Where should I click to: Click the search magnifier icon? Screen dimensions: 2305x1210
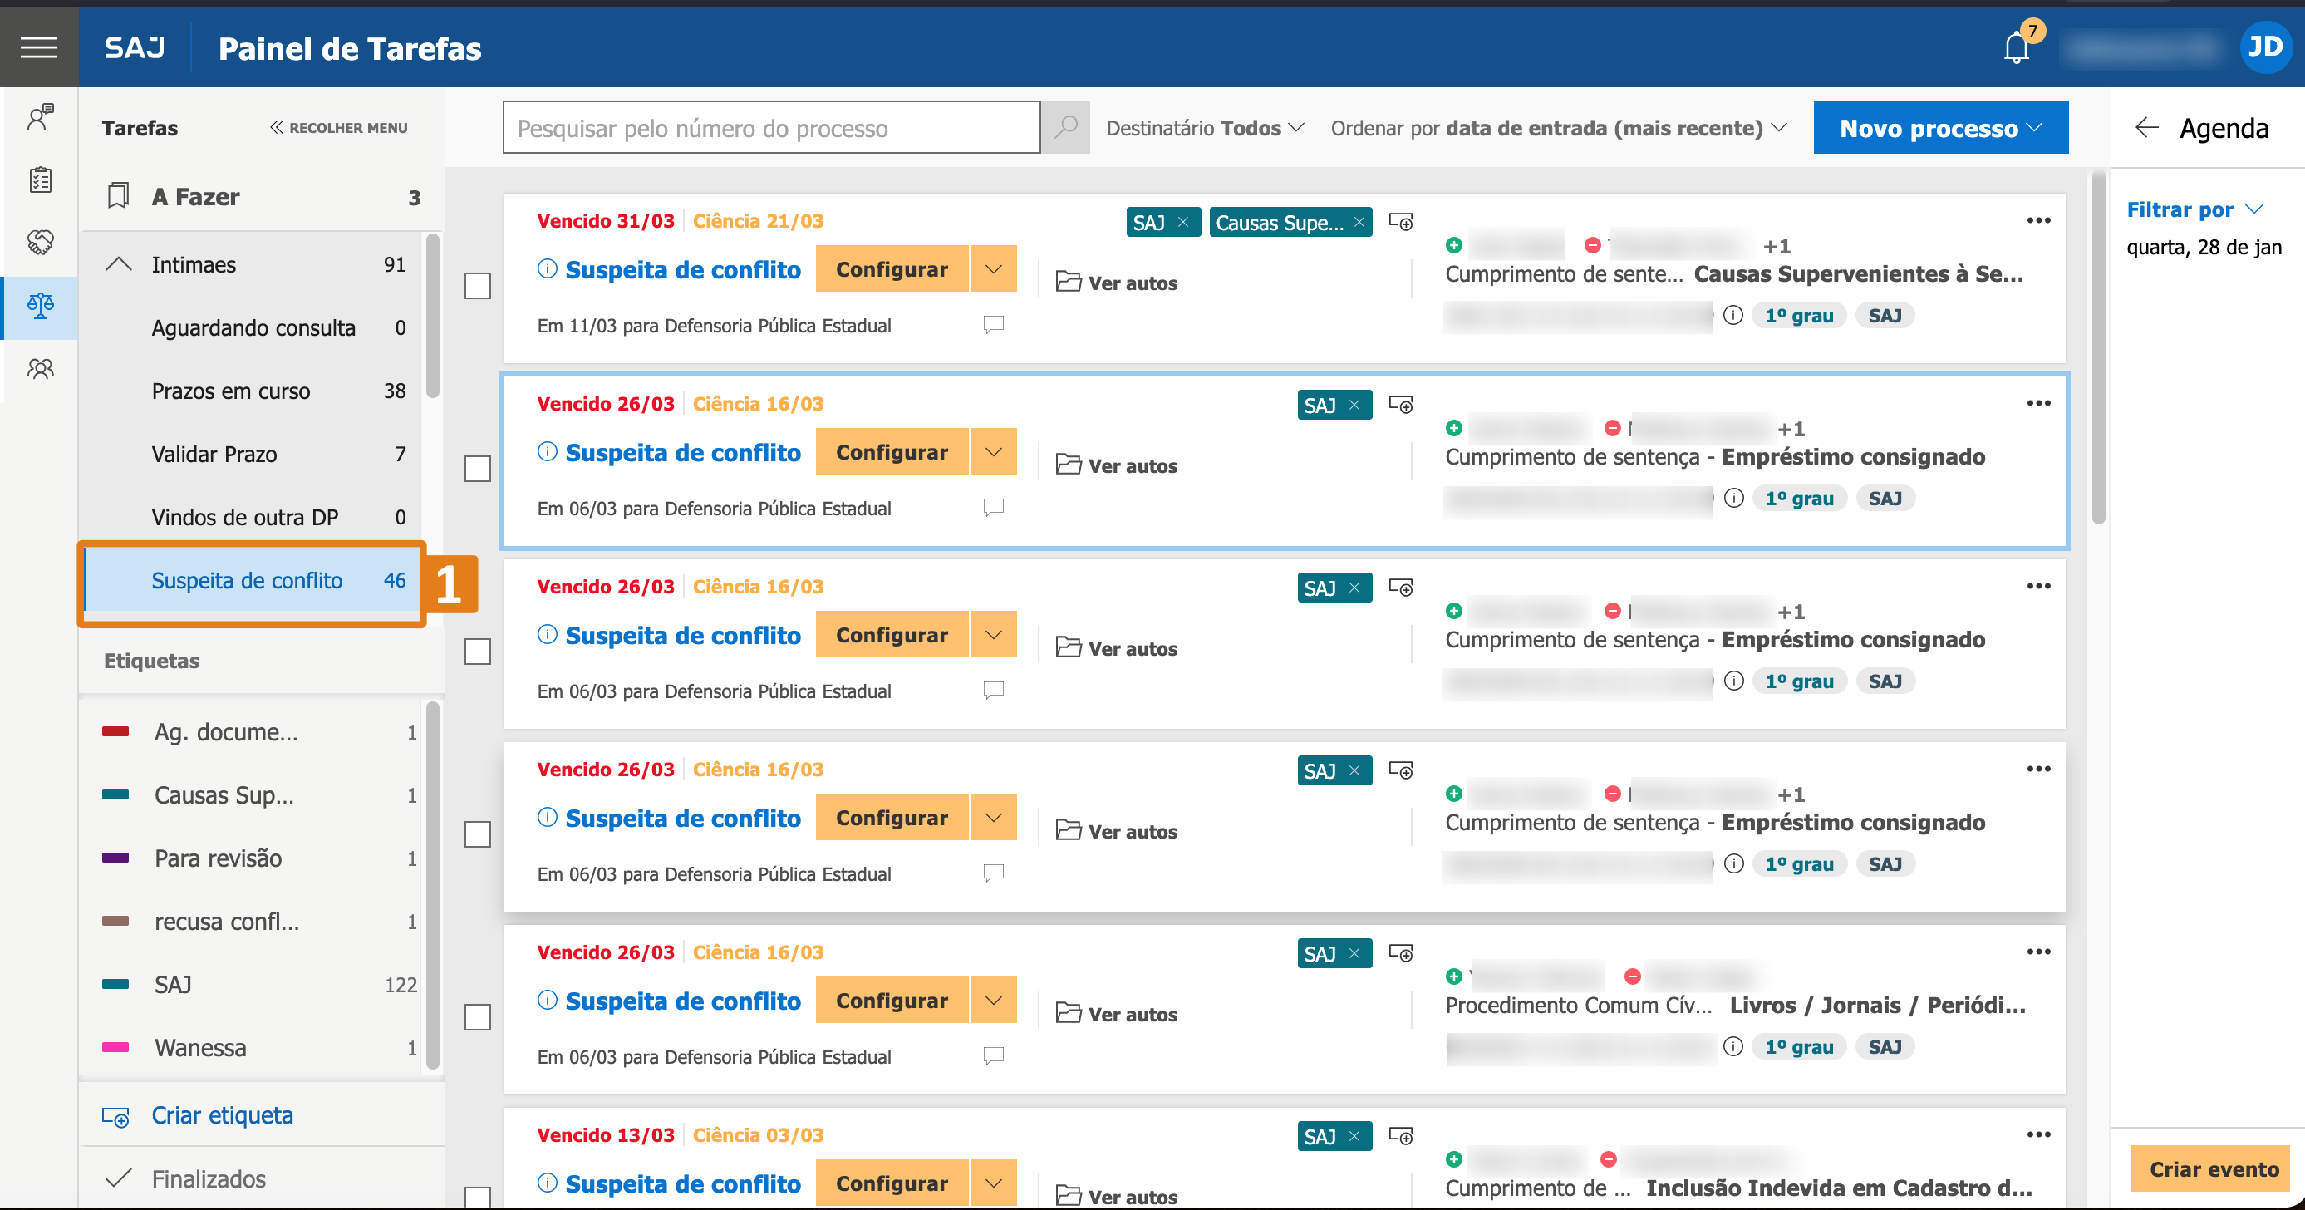click(1066, 128)
